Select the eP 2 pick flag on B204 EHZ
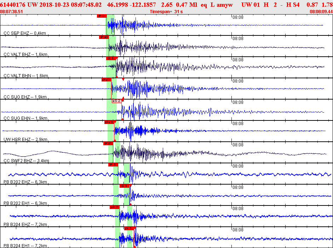The width and height of the screenshot is (333, 248). point(114,207)
